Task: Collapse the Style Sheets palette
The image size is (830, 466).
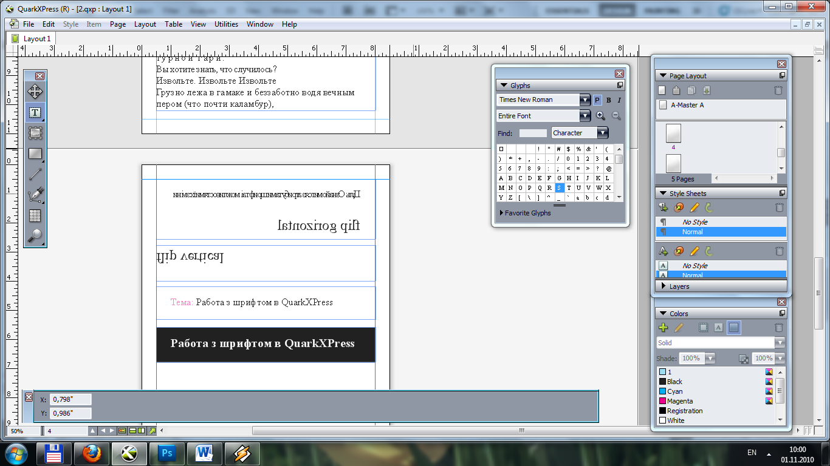Action: click(x=662, y=194)
